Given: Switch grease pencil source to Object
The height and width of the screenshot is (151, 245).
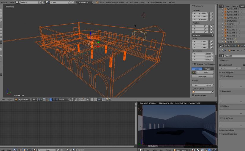Looking at the screenshot, I should point(208,69).
